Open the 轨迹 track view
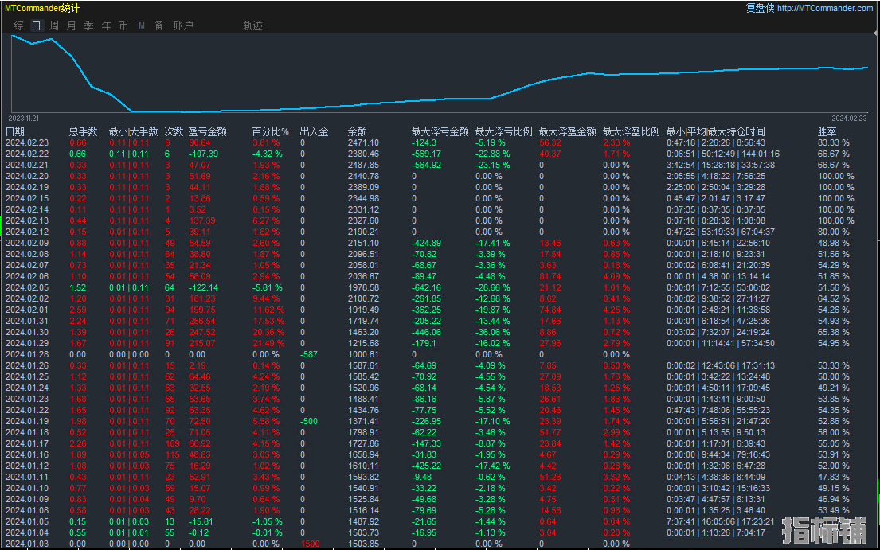Screen dimensions: 880x550 (252, 25)
